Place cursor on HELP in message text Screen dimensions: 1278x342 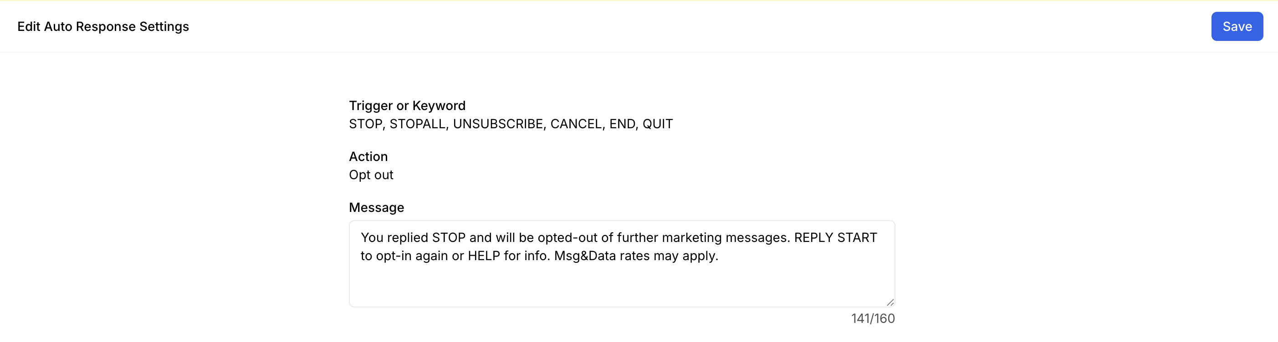click(484, 256)
